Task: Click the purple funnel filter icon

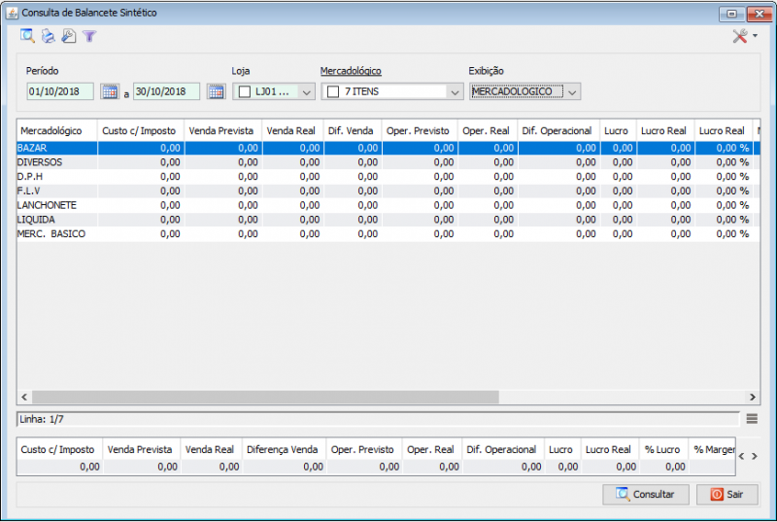Action: 89,36
